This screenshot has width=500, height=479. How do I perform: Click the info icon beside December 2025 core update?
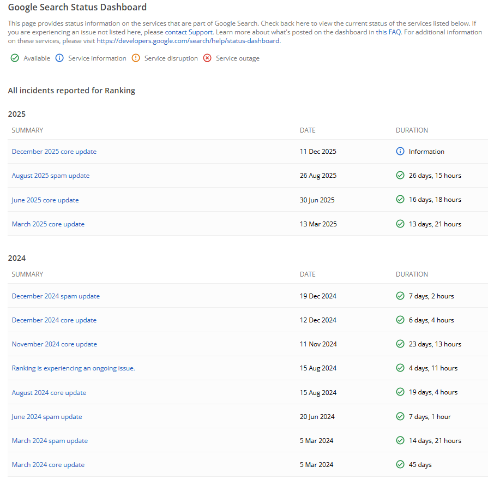coord(400,151)
